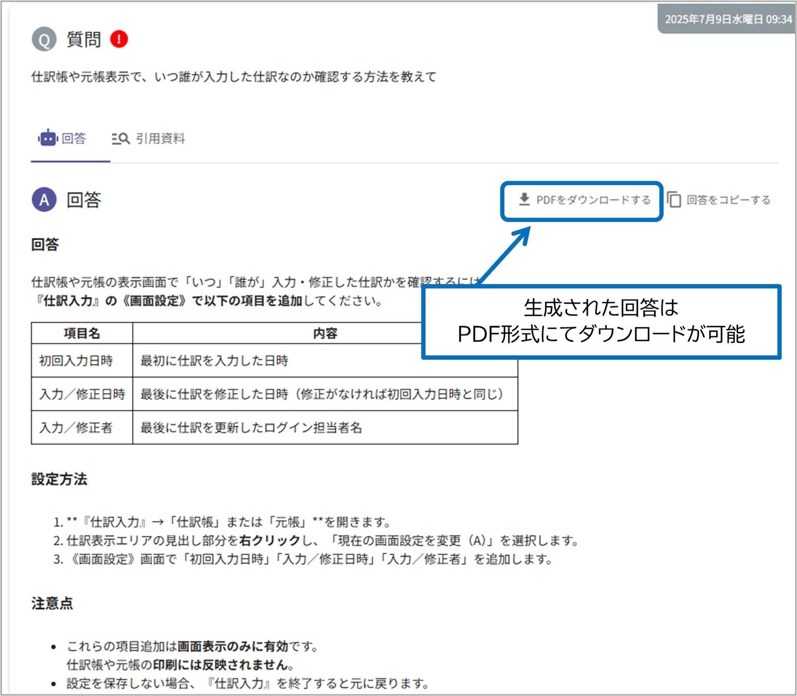This screenshot has width=797, height=696.
Task: Click the download arrow icon for PDF
Action: click(x=524, y=200)
